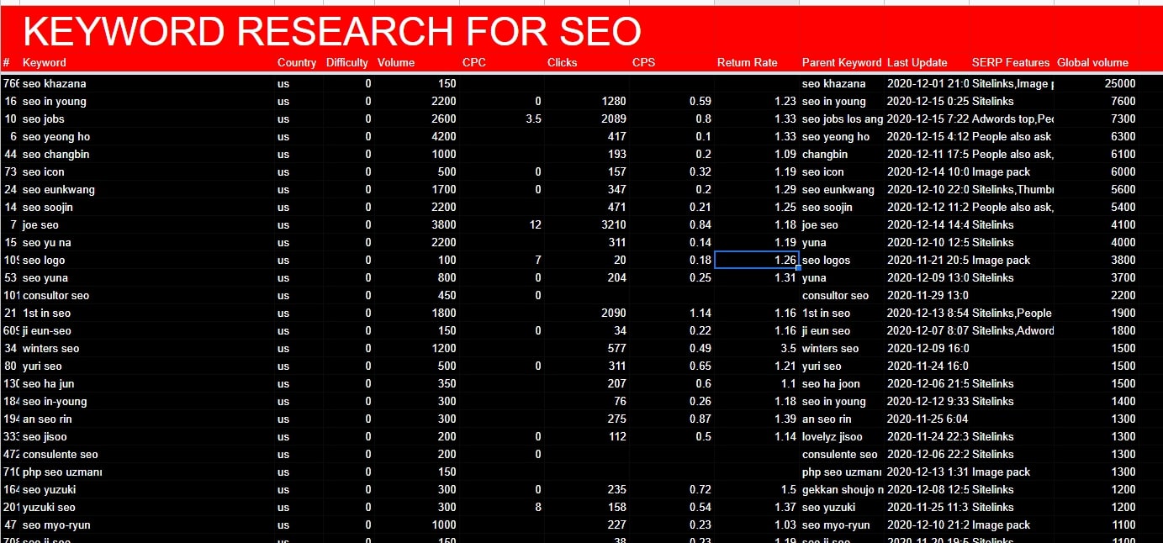Select the 'CPC' column header
This screenshot has height=543, width=1163.
coord(474,62)
